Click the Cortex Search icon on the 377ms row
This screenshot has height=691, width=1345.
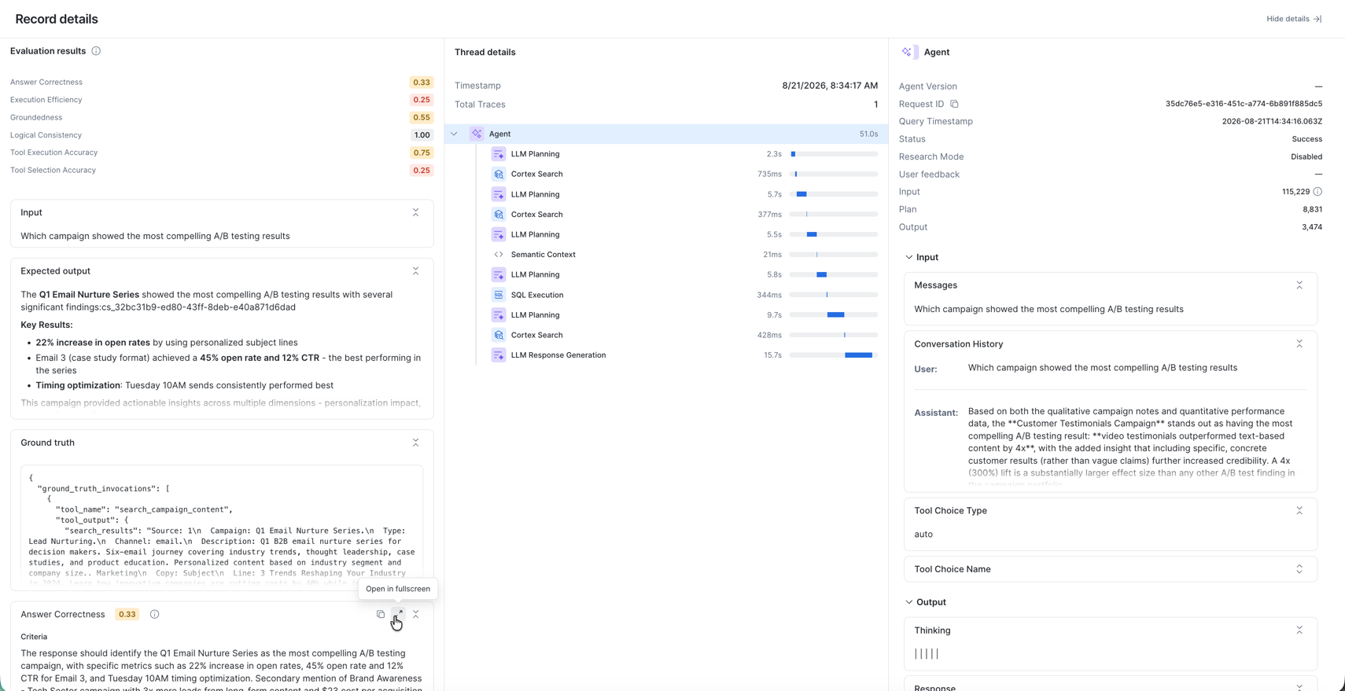tap(499, 215)
